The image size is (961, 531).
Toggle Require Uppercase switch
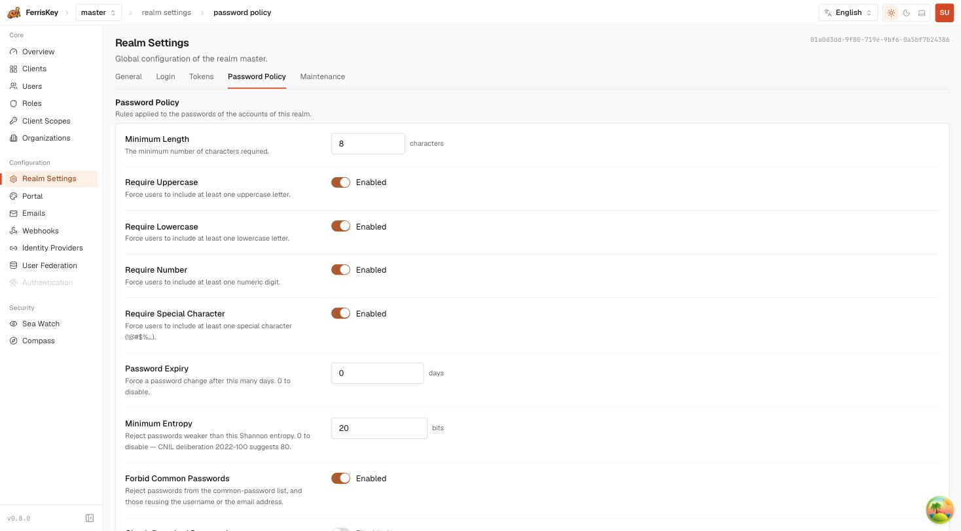pos(340,182)
